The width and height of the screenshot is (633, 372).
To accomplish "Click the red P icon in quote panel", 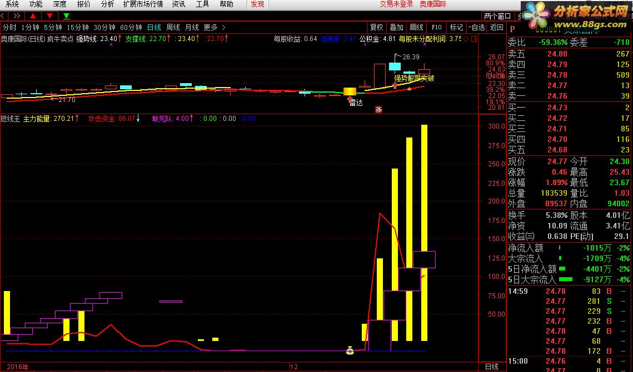I will (x=512, y=29).
